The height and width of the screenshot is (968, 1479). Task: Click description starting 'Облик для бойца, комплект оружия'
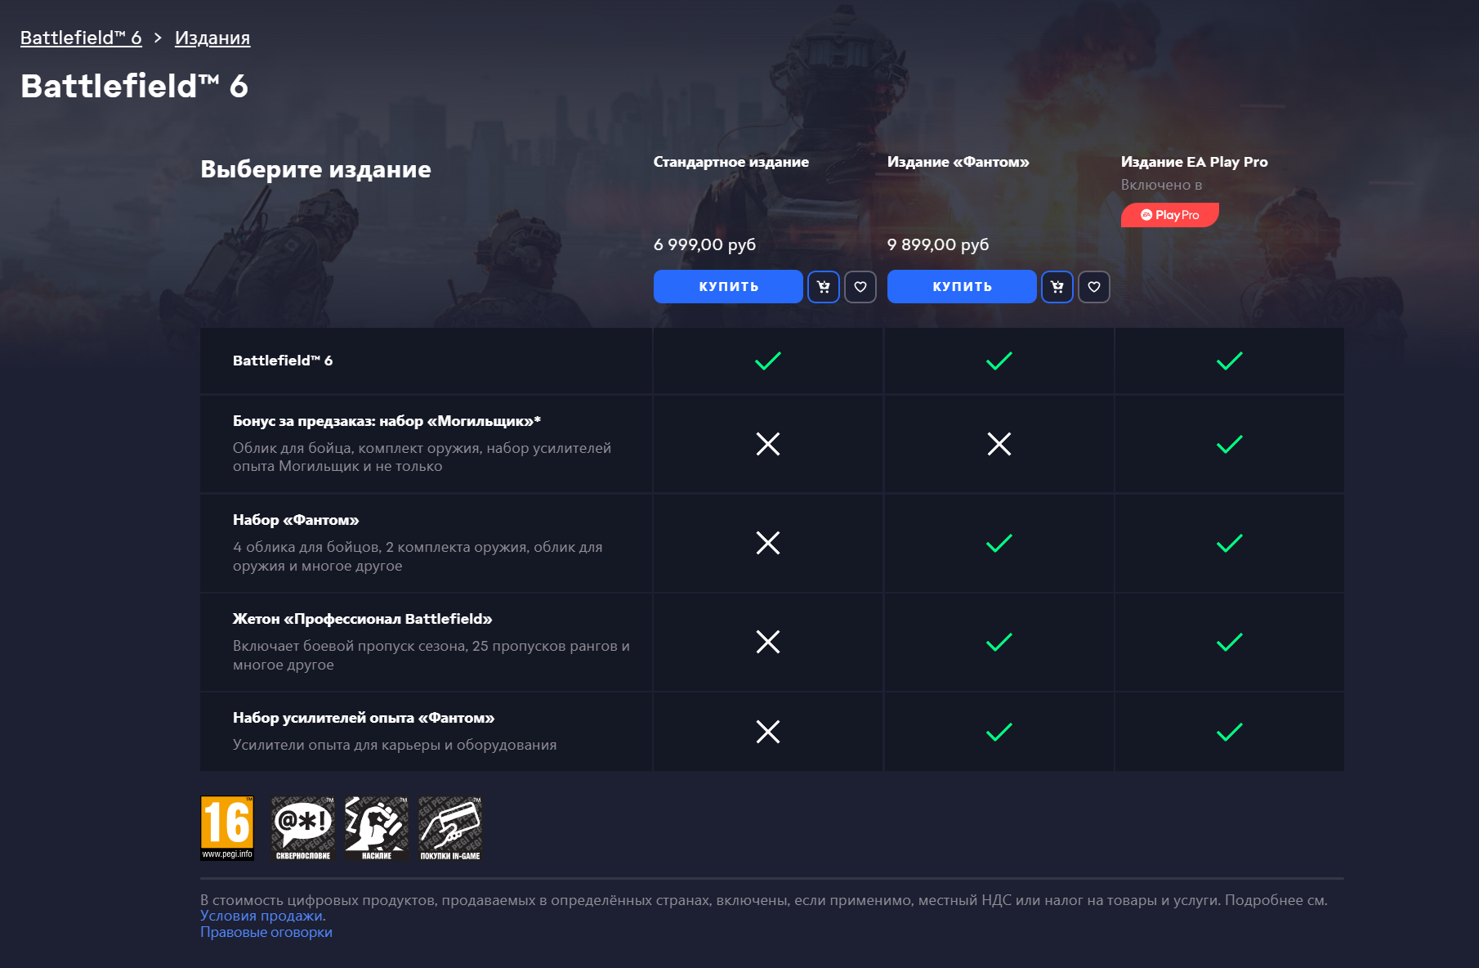point(422,457)
